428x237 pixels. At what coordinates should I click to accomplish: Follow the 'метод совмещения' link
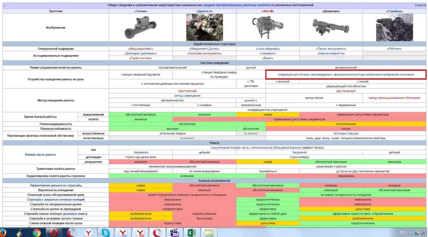187,96
